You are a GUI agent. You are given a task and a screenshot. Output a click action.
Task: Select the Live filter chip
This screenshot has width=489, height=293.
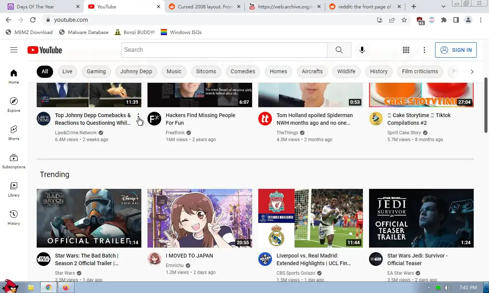point(67,71)
